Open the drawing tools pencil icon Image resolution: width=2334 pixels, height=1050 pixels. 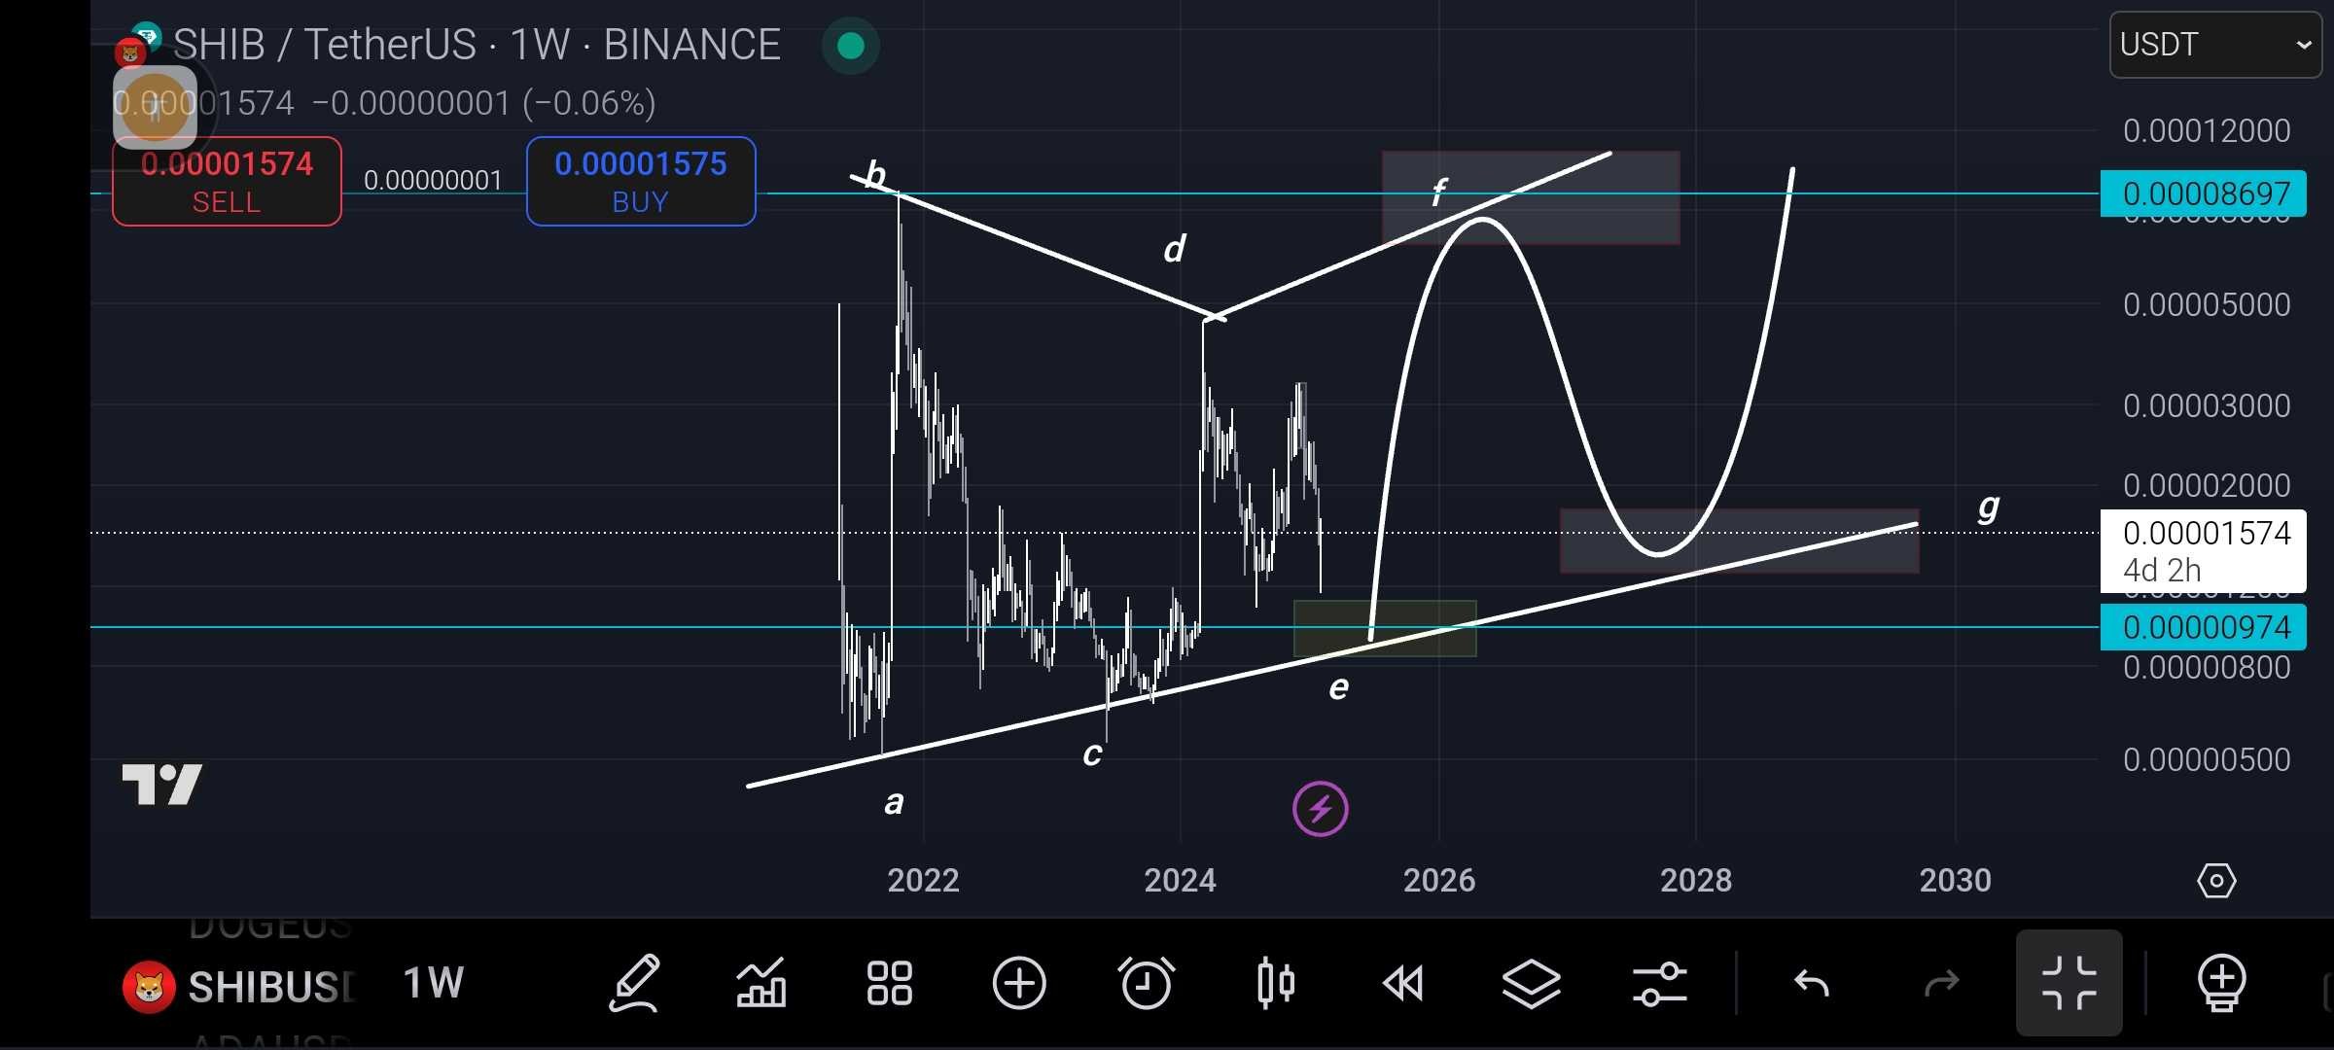634,984
